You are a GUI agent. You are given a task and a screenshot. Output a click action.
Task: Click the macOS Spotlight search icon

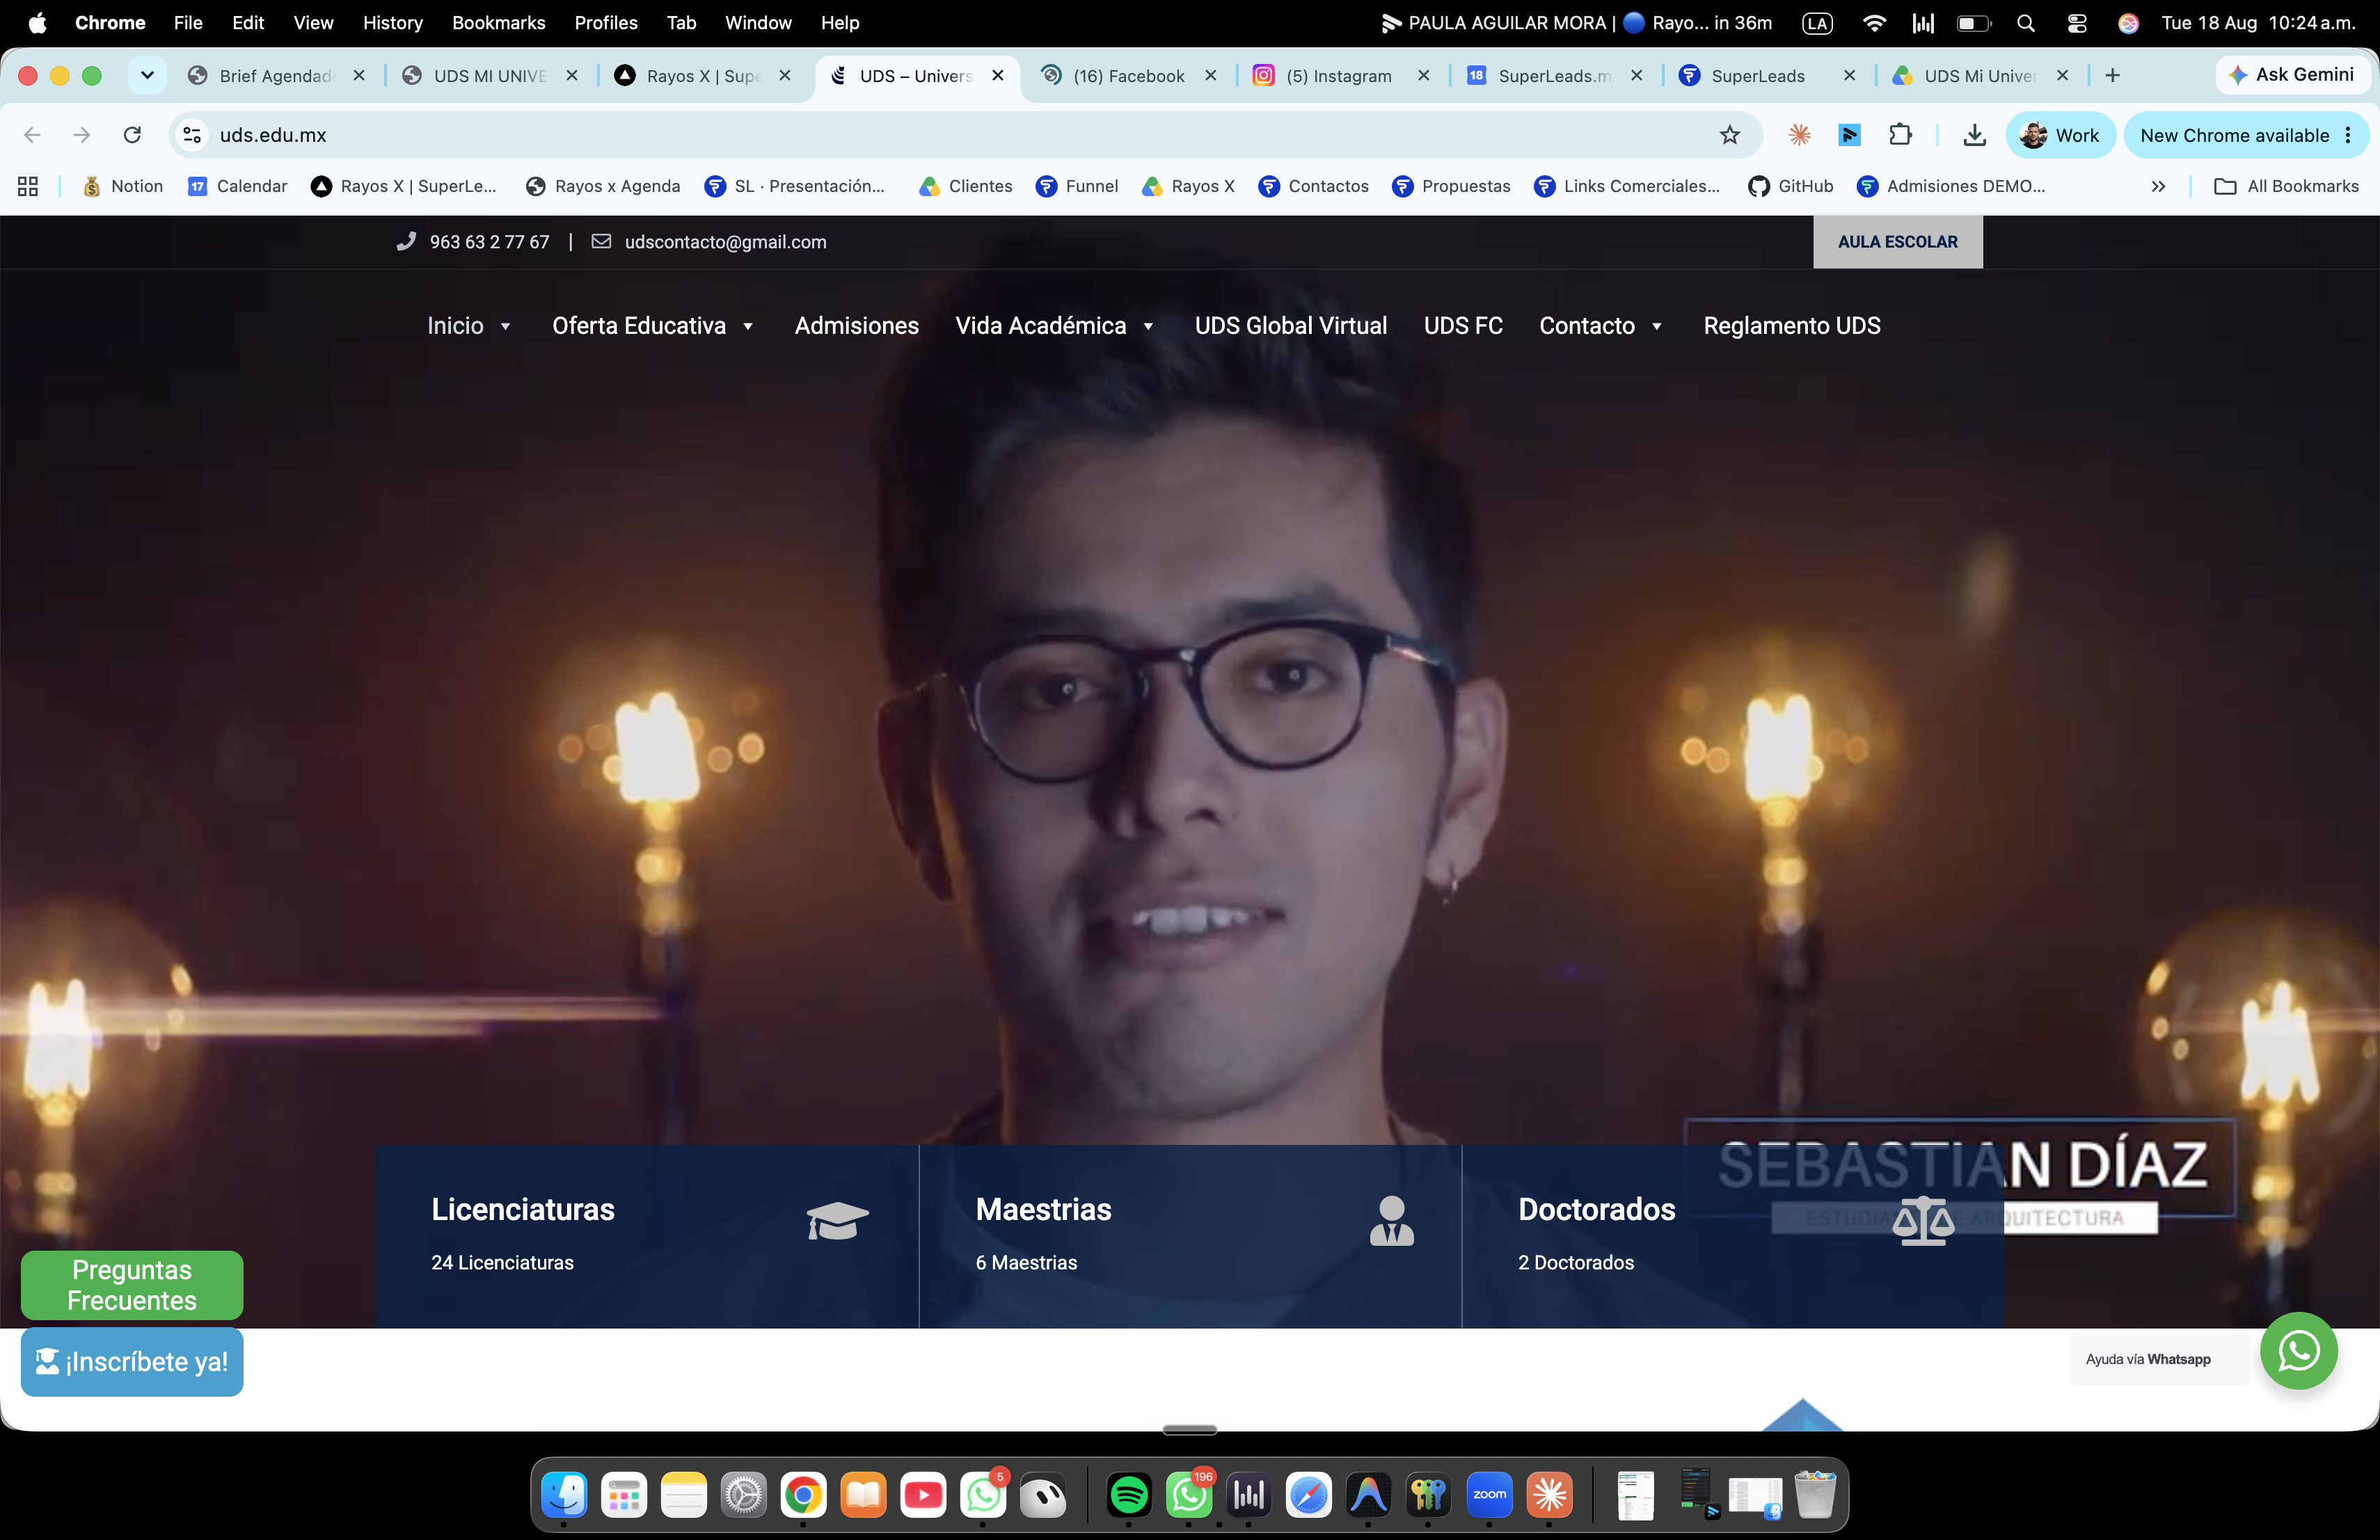tap(2026, 23)
